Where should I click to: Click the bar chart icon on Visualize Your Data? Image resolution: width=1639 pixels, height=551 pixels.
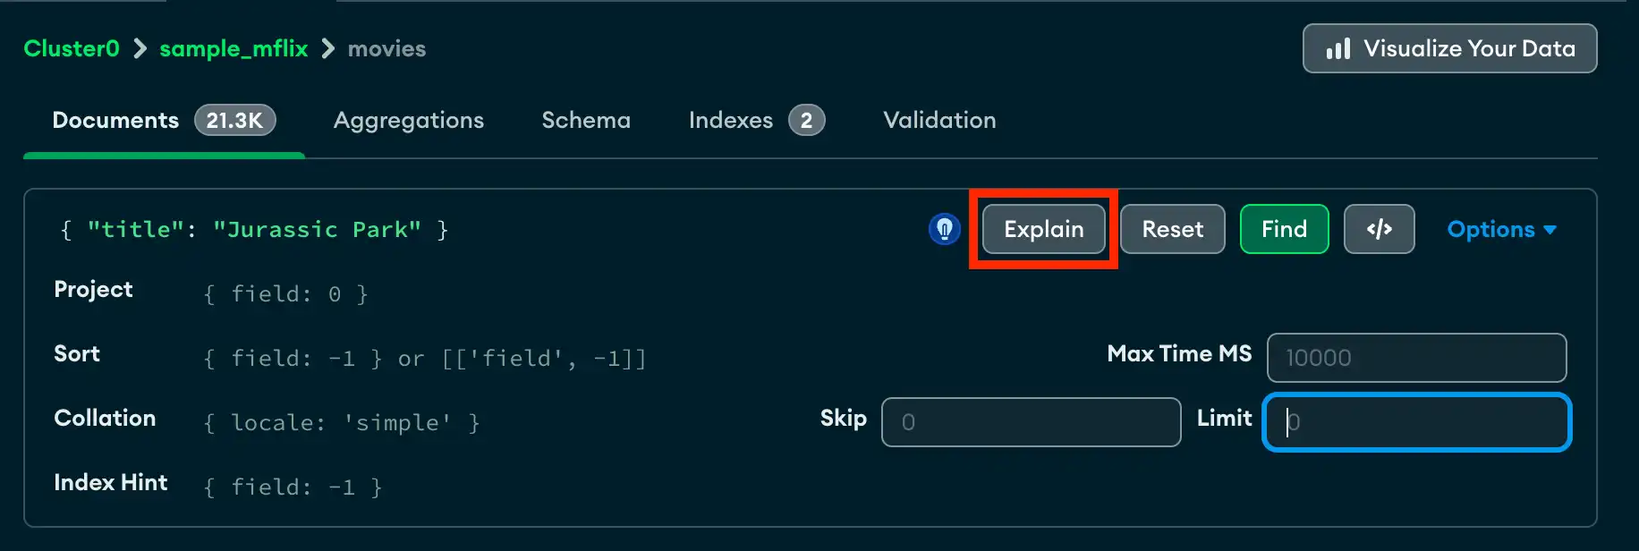1338,49
